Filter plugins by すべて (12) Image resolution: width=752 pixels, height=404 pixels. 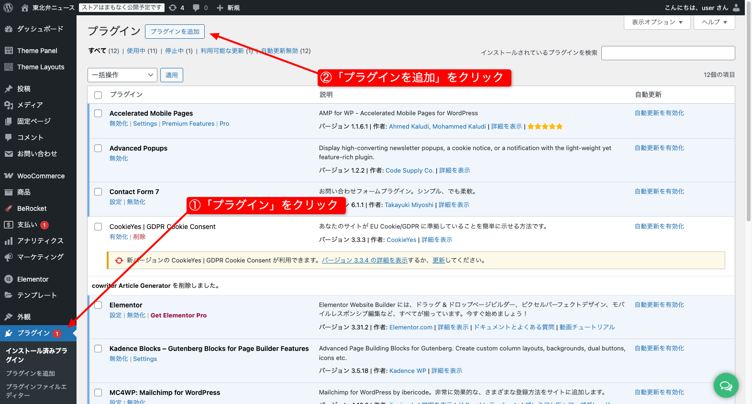pos(103,51)
